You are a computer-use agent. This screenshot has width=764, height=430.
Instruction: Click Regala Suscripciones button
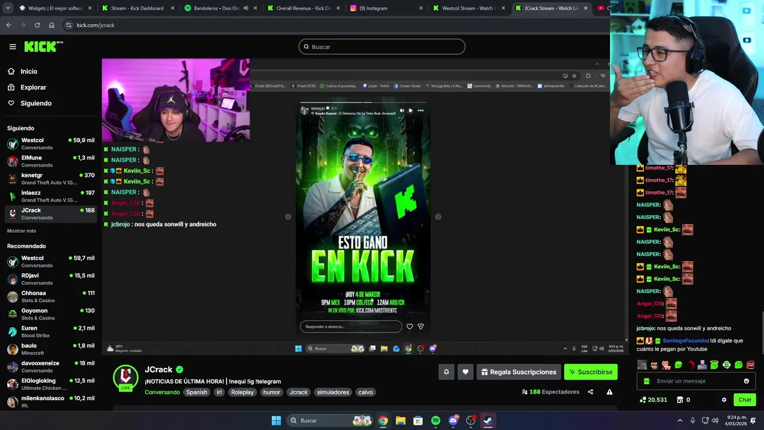coord(519,371)
